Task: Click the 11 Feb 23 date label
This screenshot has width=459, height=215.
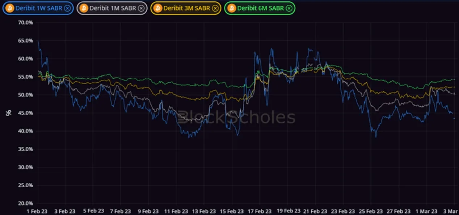Action: (x=176, y=211)
